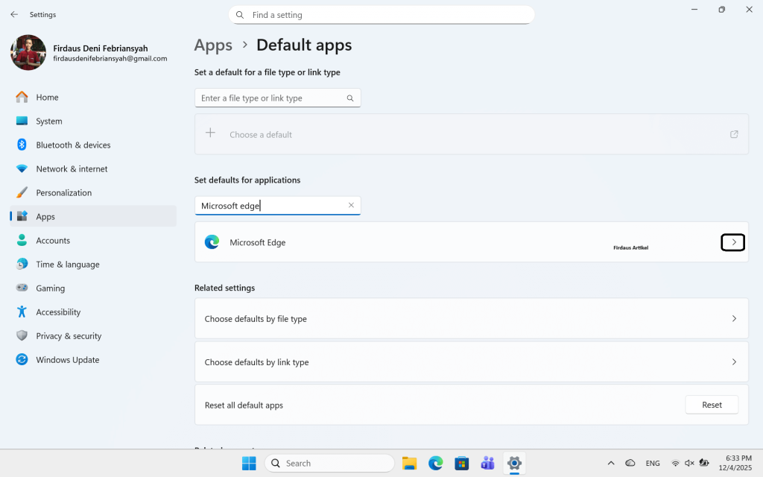Click the muted volume tray icon
Image resolution: width=763 pixels, height=477 pixels.
click(689, 464)
